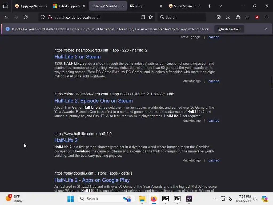Screen dimensions: 273x205
Task: Click Refresh Firefox button
Action: (229, 29)
